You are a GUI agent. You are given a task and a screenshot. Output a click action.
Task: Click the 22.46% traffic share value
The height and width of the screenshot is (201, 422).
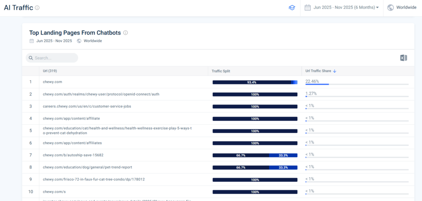click(x=312, y=81)
